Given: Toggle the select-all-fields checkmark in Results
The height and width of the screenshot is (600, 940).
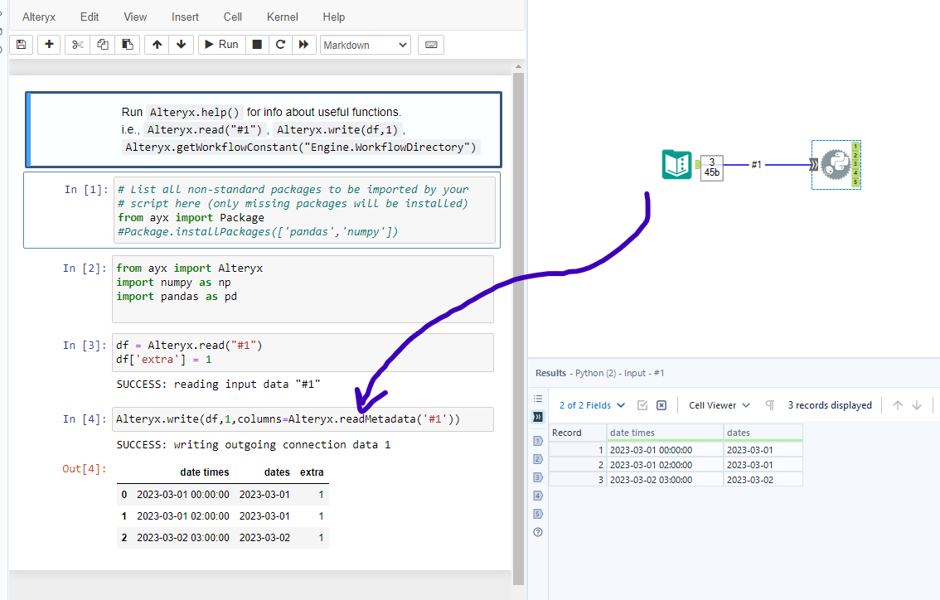Looking at the screenshot, I should (x=642, y=405).
